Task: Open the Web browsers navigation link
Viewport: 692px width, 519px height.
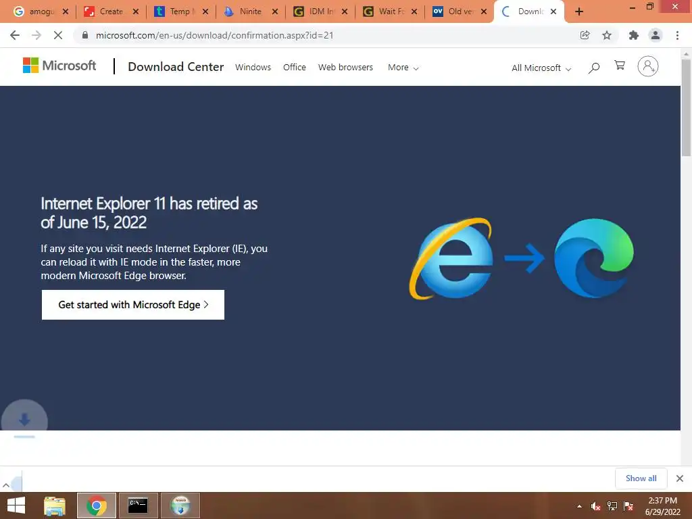Action: point(345,67)
